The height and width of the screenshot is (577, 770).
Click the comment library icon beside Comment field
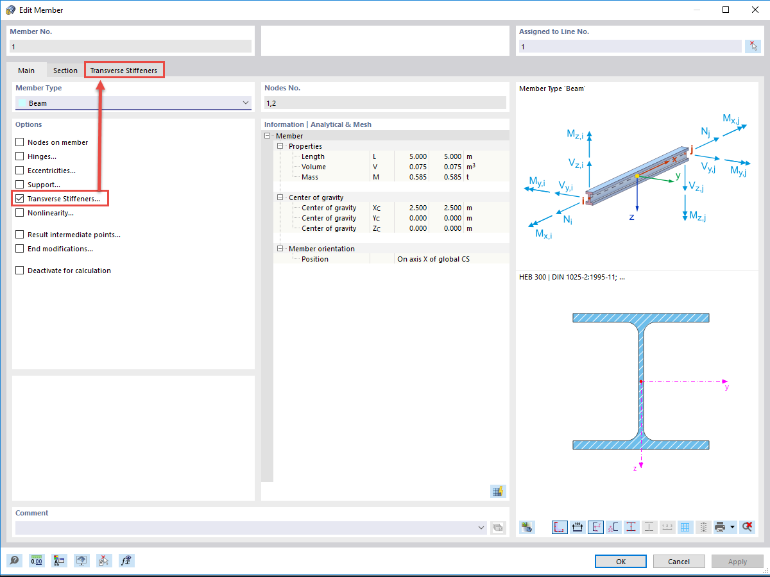tap(498, 528)
